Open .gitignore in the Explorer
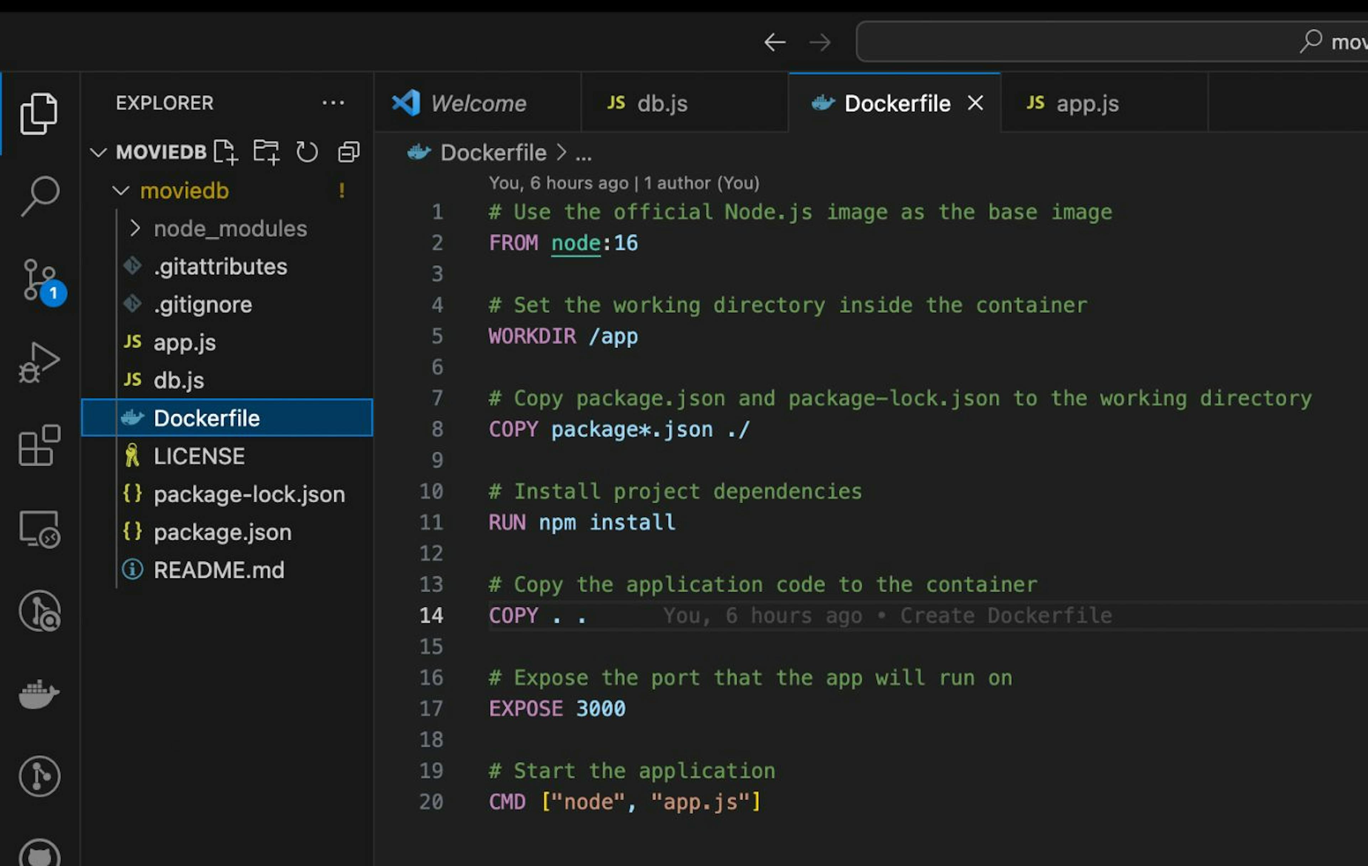The width and height of the screenshot is (1368, 866). point(227,304)
